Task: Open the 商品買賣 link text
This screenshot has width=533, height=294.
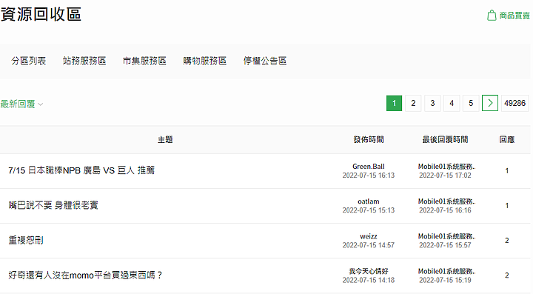Action: click(514, 16)
